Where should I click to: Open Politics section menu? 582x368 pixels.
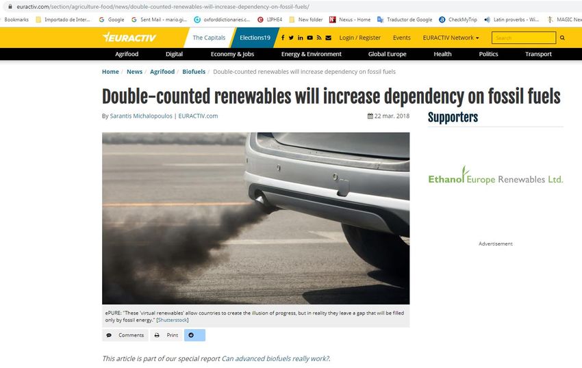click(488, 54)
